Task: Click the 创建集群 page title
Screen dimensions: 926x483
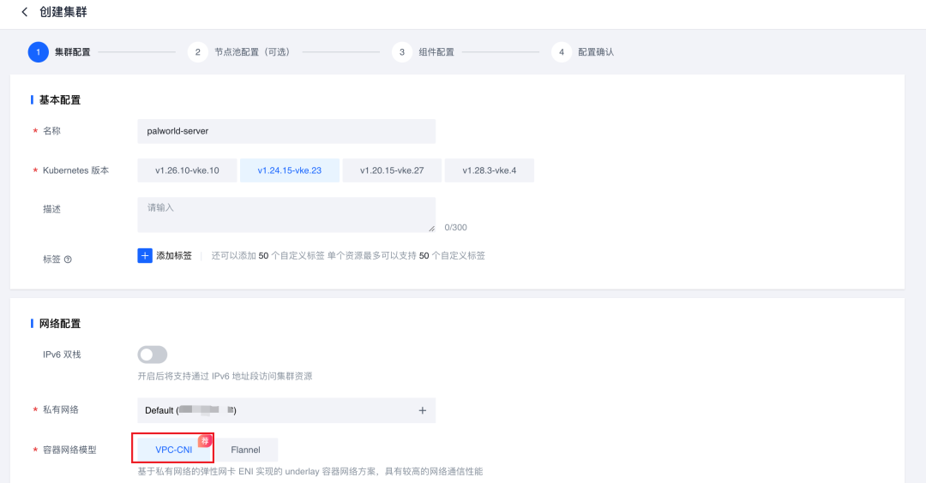Action: [x=63, y=12]
